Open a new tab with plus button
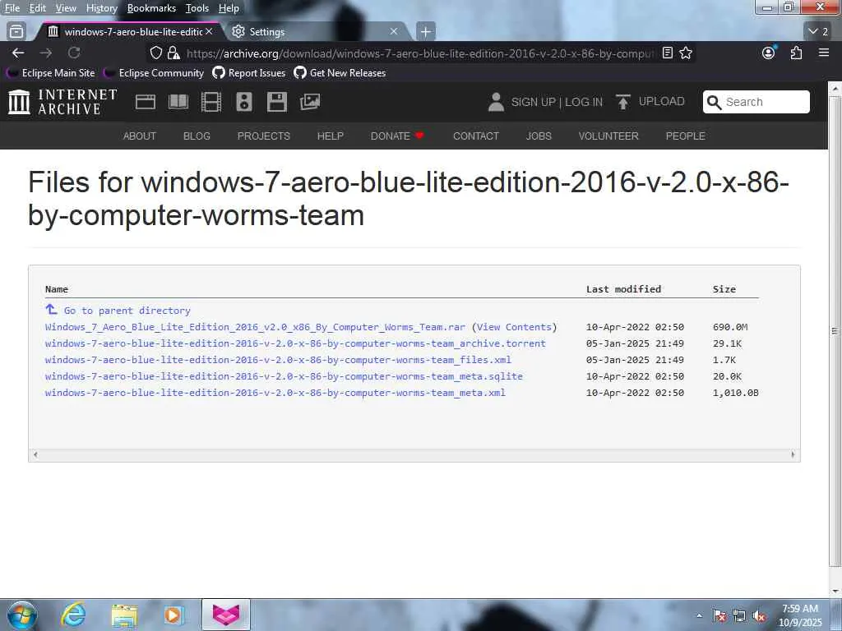Screen dimensions: 842x631 pos(425,32)
